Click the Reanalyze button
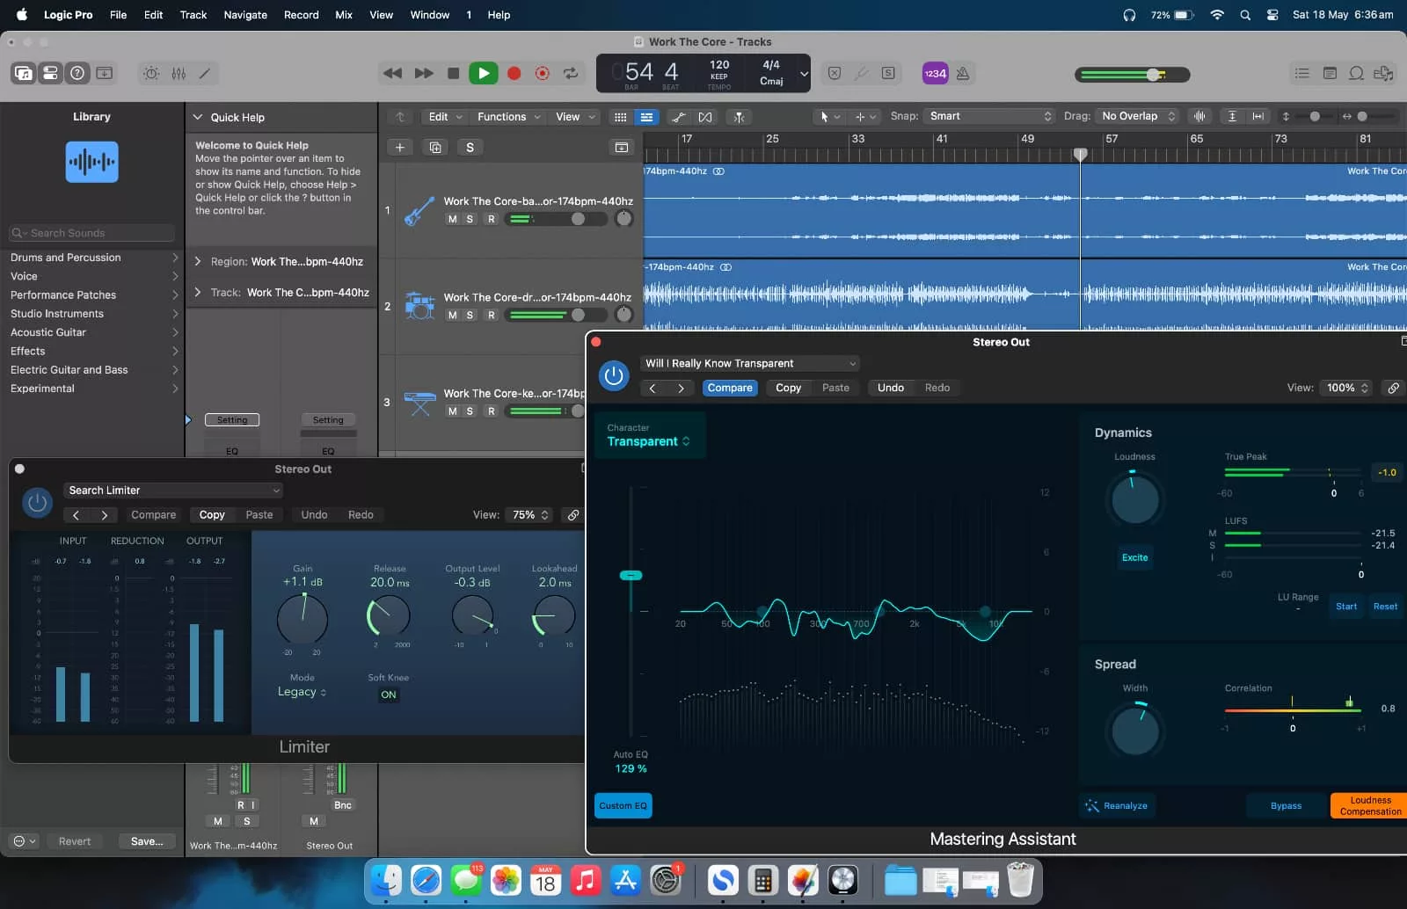 [1117, 805]
